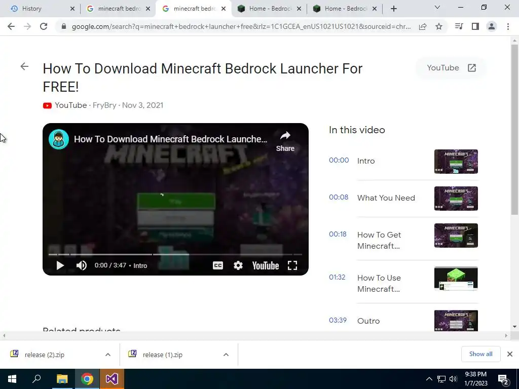This screenshot has height=389, width=519.
Task: Click Show all downloads button
Action: click(480, 354)
